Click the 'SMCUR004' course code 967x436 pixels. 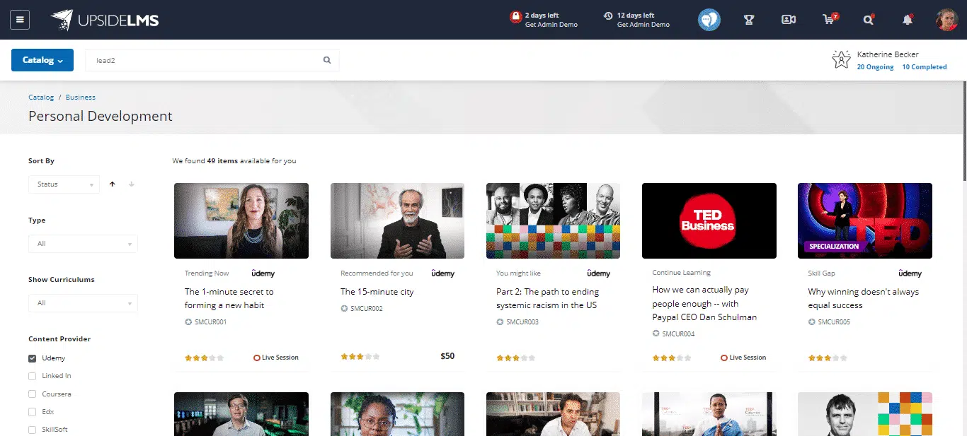(678, 334)
